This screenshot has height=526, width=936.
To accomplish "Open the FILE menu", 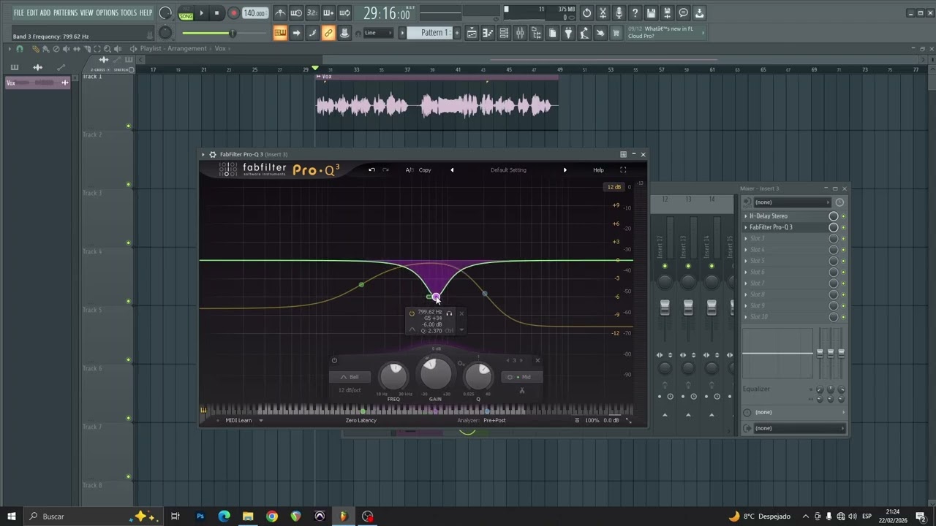I will pyautogui.click(x=18, y=13).
